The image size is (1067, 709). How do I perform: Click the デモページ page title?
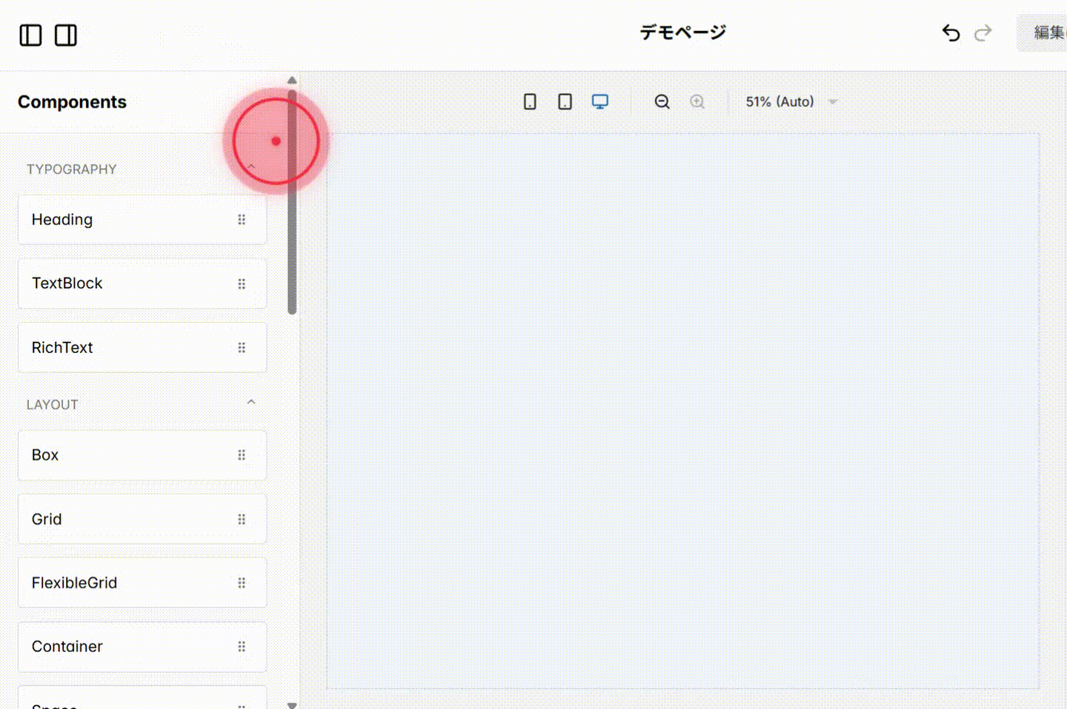click(682, 32)
